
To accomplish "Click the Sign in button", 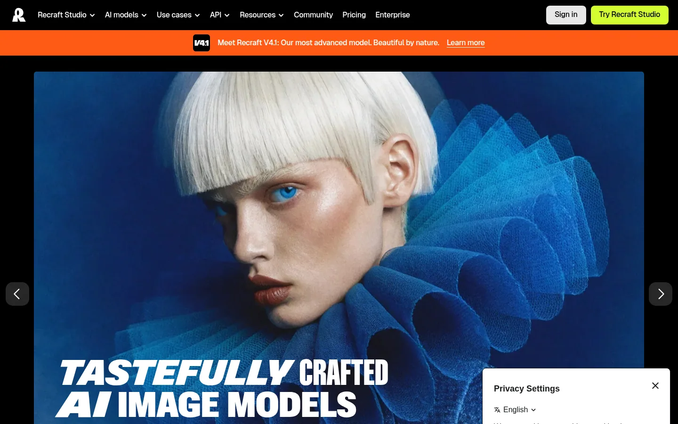I will [566, 15].
